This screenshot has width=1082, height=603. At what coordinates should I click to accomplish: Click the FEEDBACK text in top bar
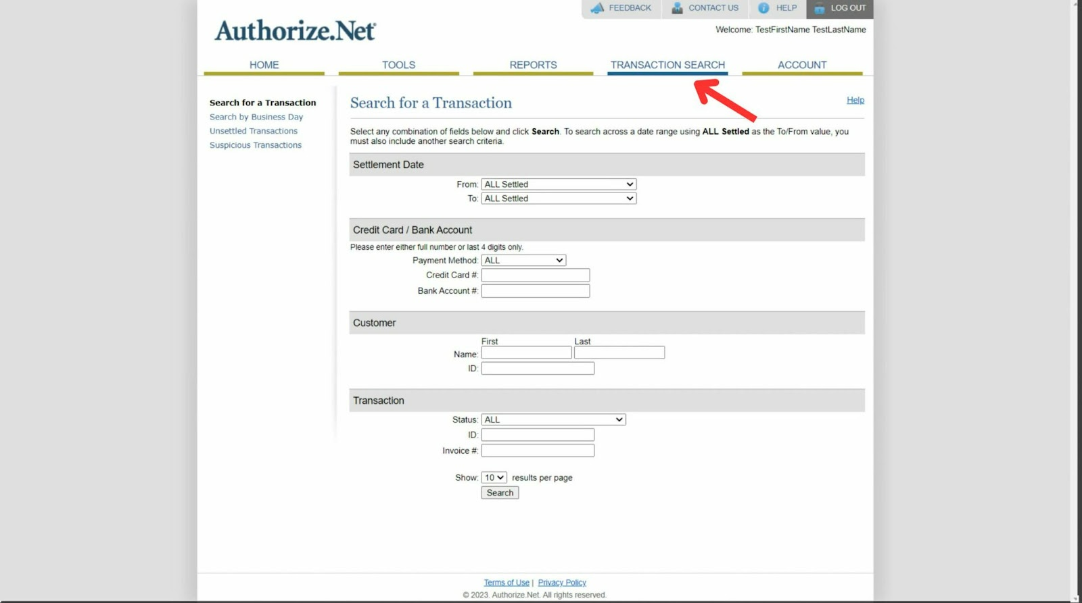[x=630, y=8]
